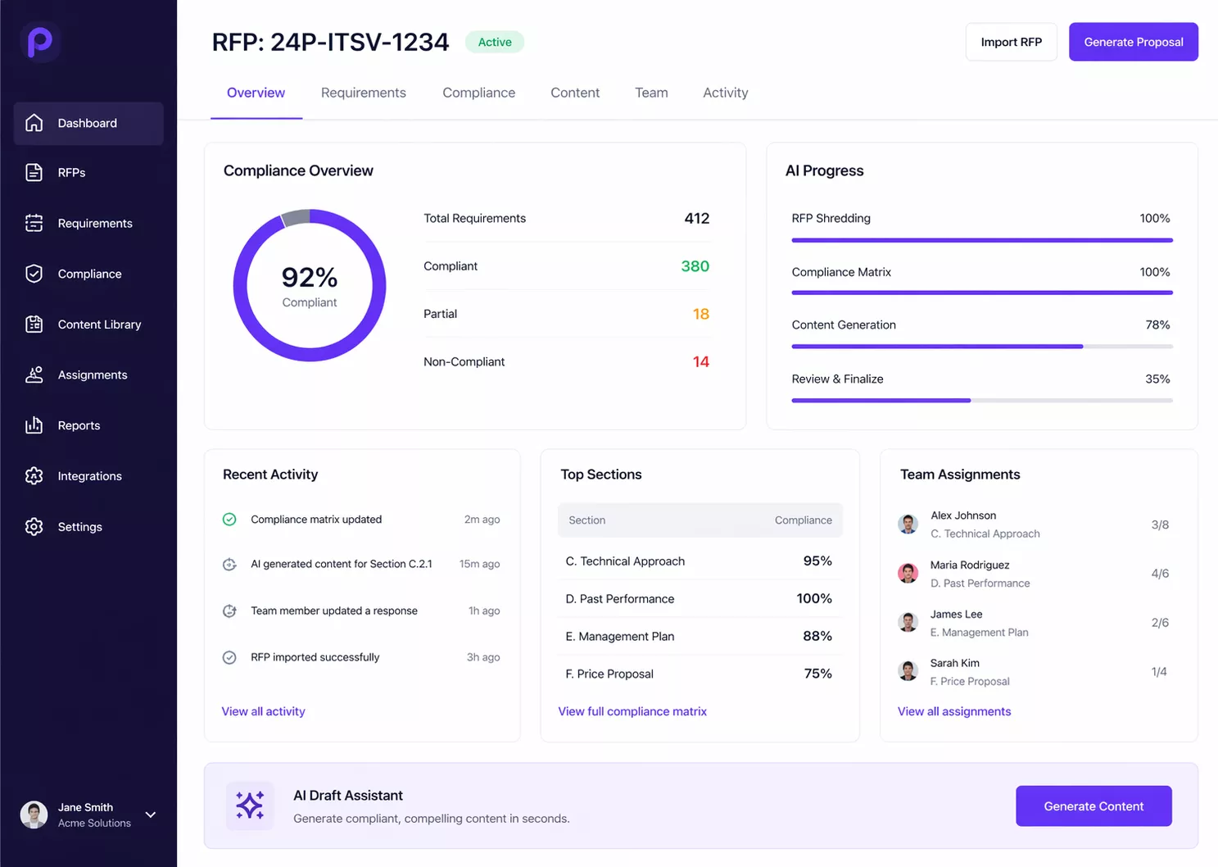Open the Content Library icon
Screen dimensions: 1218x867
pyautogui.click(x=34, y=325)
